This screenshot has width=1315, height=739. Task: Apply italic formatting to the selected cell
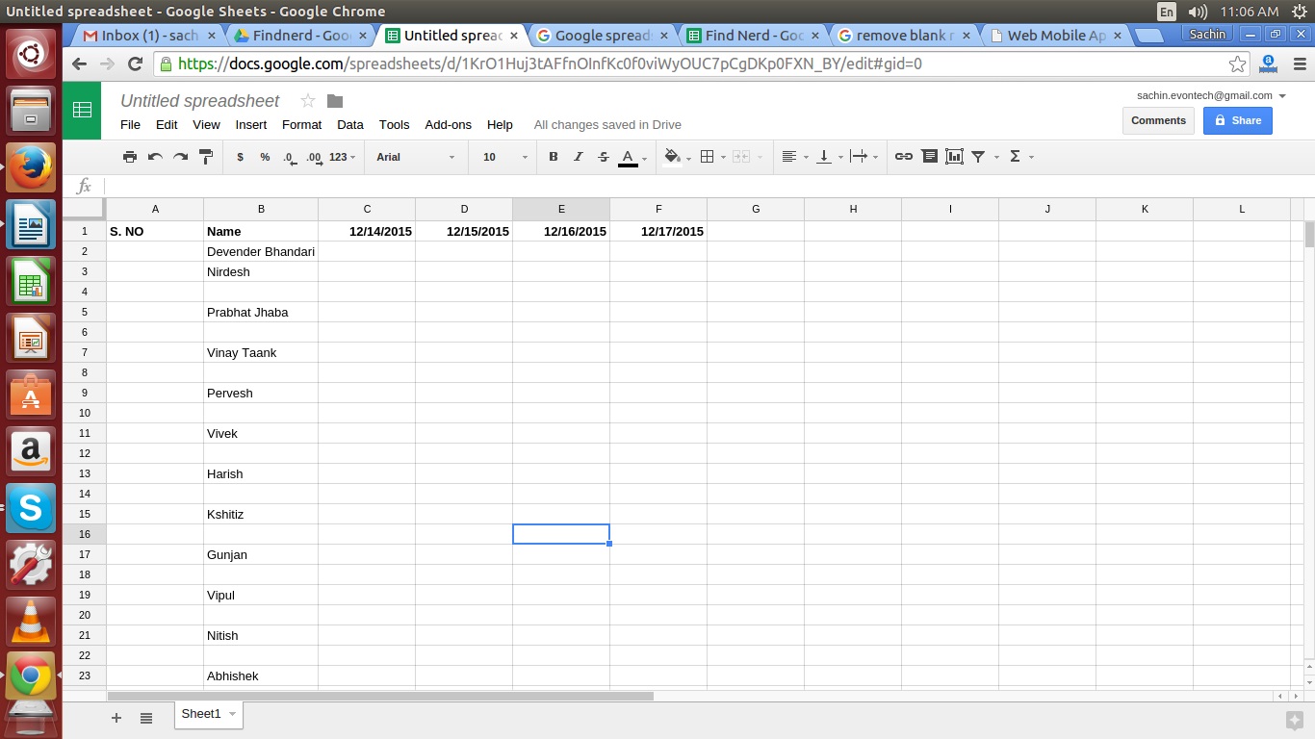click(x=578, y=157)
